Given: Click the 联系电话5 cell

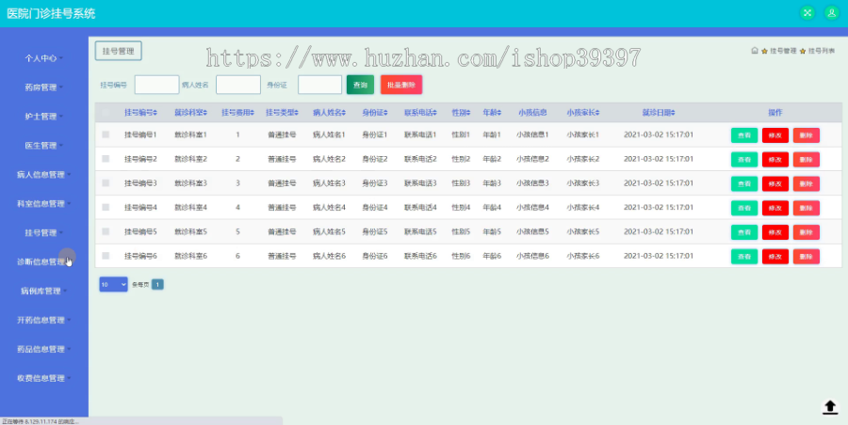Looking at the screenshot, I should 420,231.
